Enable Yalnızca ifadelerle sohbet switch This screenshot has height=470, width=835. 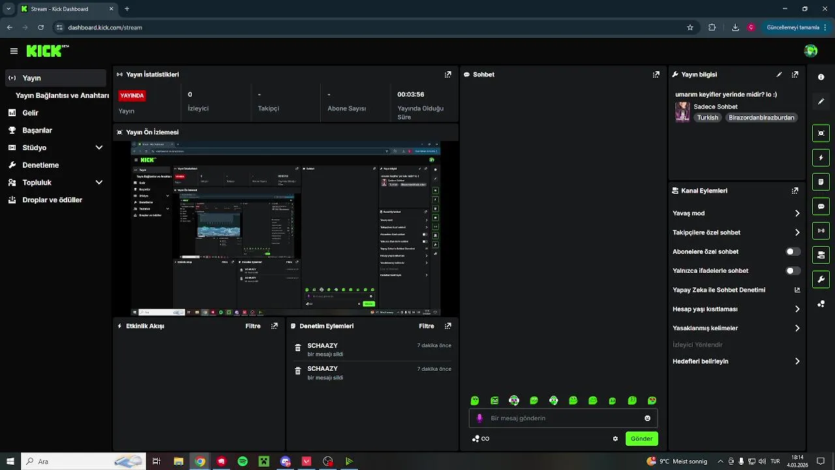click(x=793, y=270)
